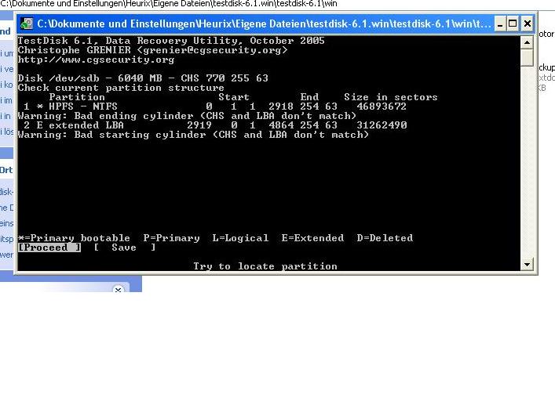The height and width of the screenshot is (401, 555).
Task: Select the highlighted Proceed option
Action: 49,247
